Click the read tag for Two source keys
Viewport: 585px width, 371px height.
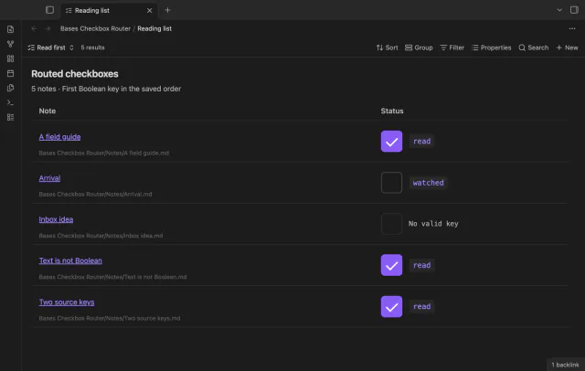click(422, 306)
